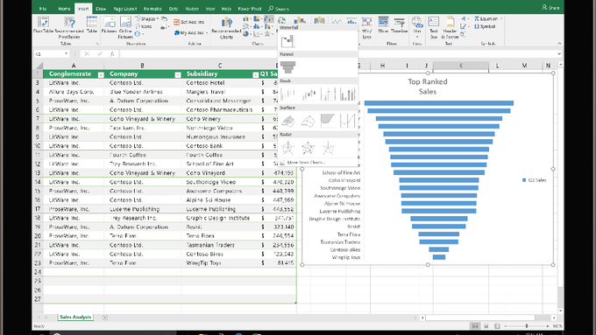Image resolution: width=596 pixels, height=335 pixels.
Task: Insert a Radar chart from the dropdown
Action: click(x=288, y=148)
